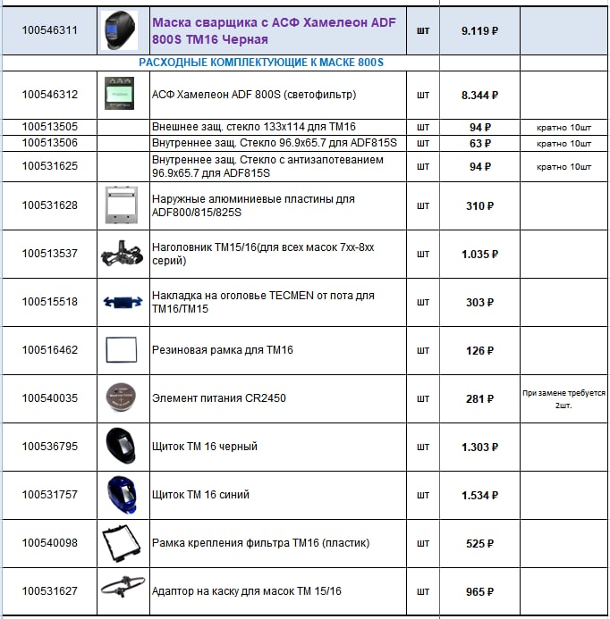Select the price 8.344 ₽
The image size is (610, 619).
pyautogui.click(x=479, y=96)
